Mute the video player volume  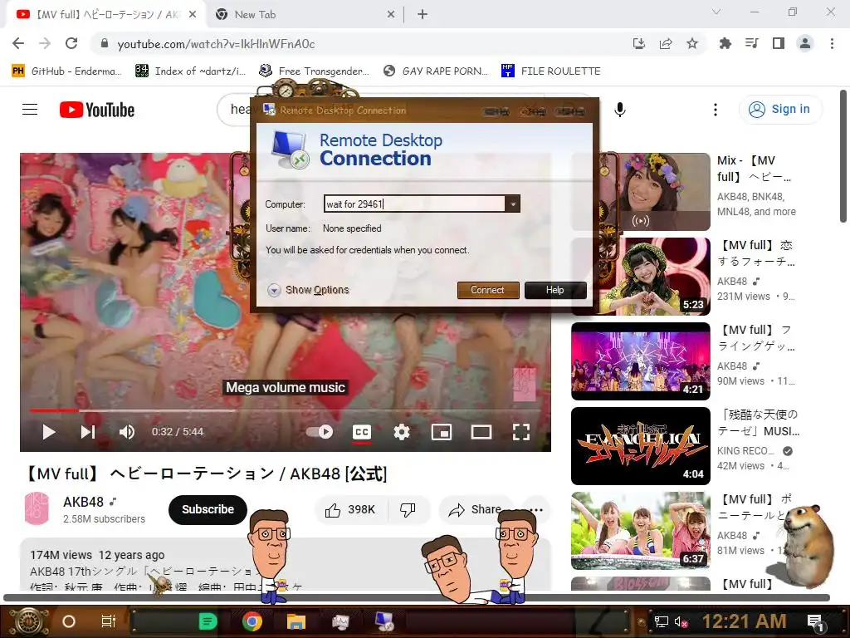(x=127, y=432)
